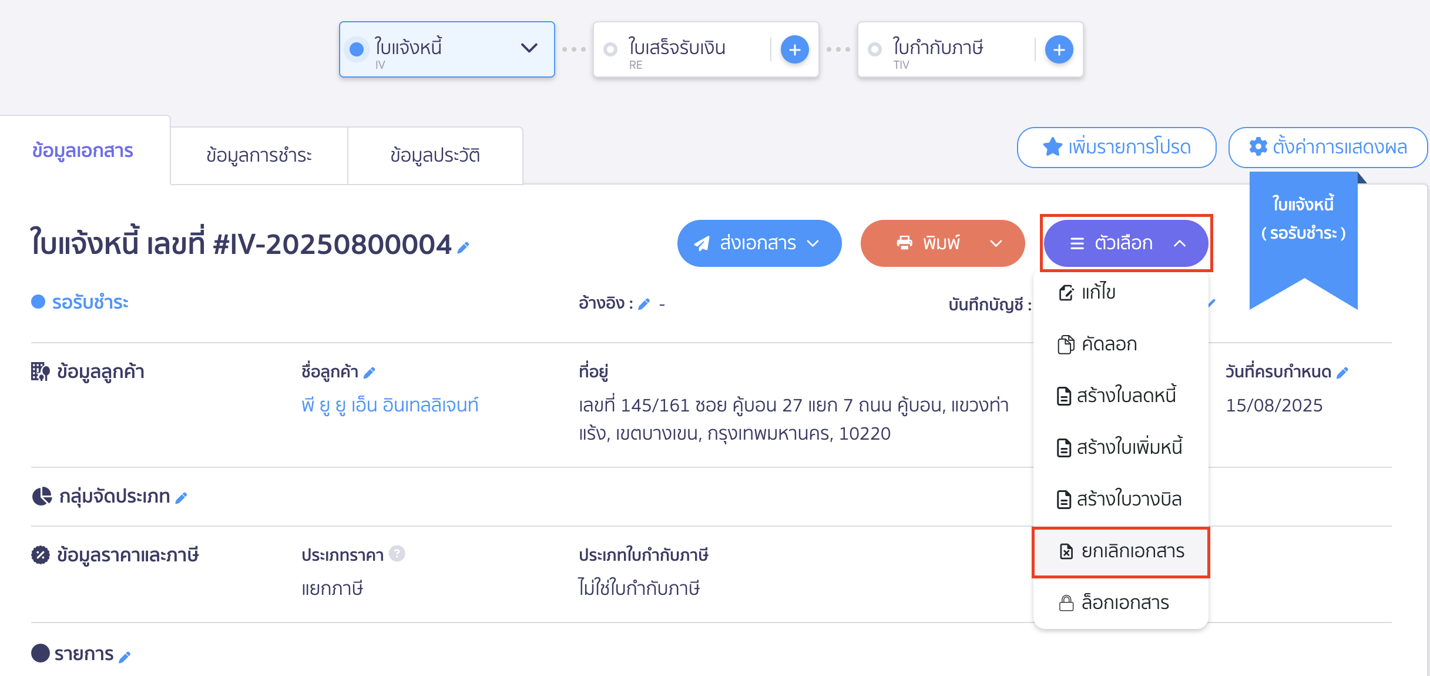This screenshot has height=676, width=1430.
Task: Click the printer icon in พิมพ์ button
Action: (x=905, y=243)
